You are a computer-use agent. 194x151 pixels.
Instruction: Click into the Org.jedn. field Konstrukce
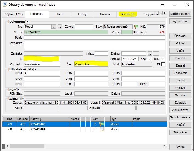42,64
